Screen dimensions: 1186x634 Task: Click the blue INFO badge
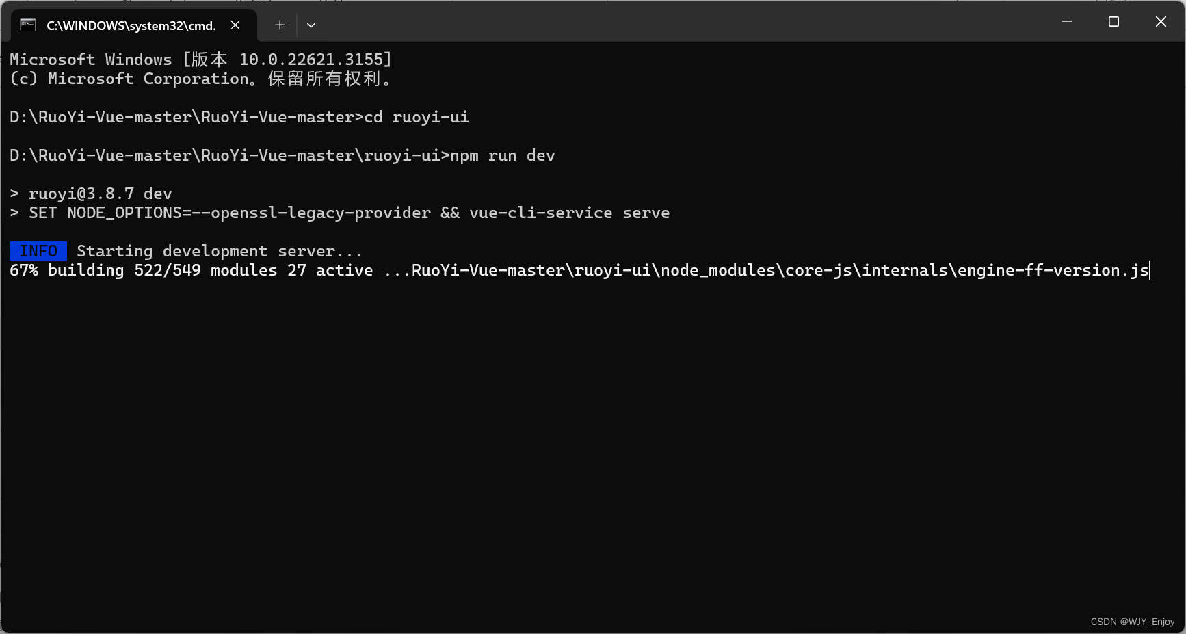(38, 251)
